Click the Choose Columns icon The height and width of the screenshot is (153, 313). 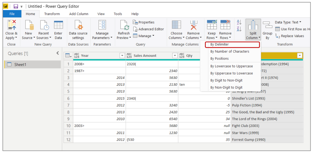point(176,25)
